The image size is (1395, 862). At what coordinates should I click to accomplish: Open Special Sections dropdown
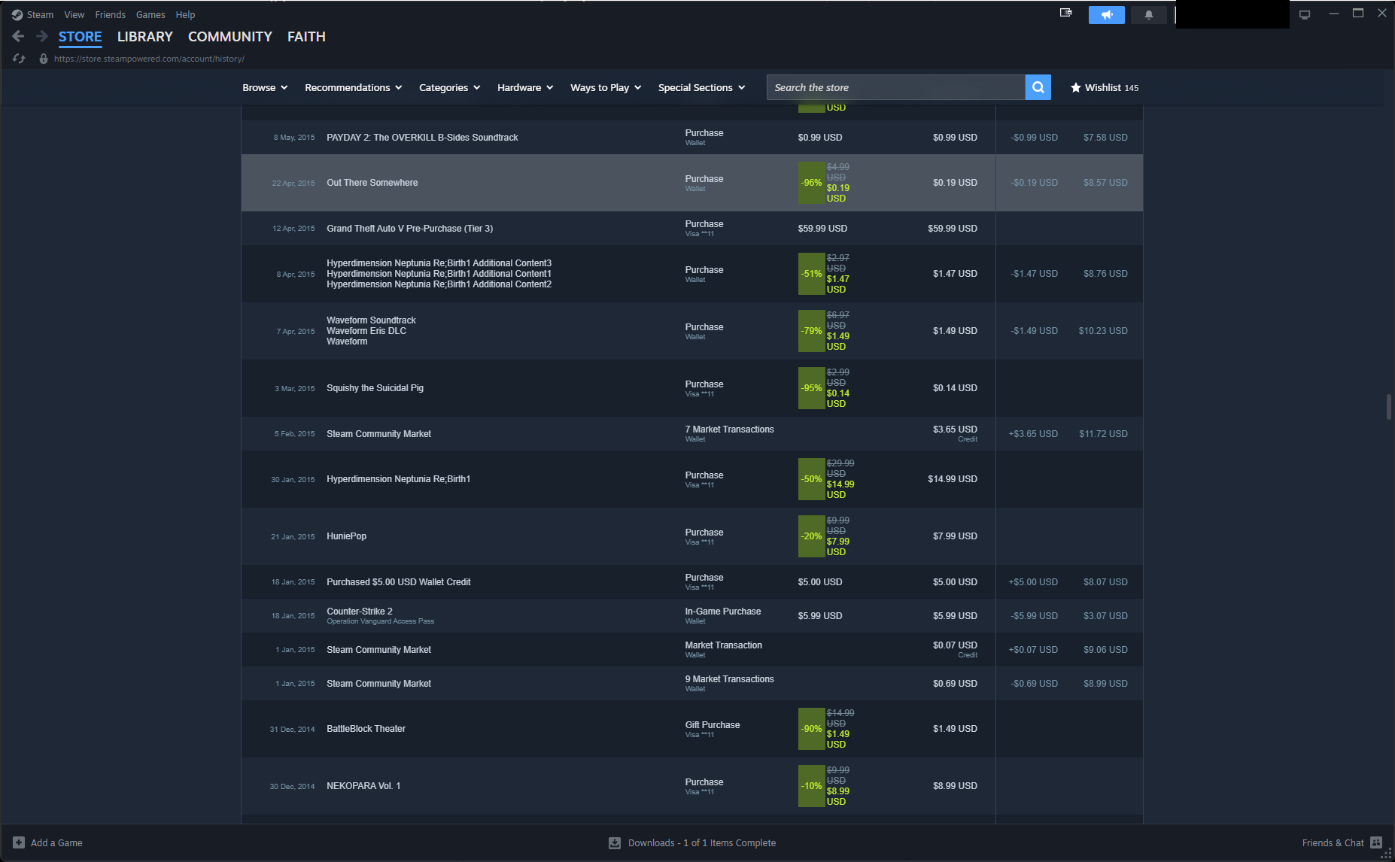click(x=701, y=87)
